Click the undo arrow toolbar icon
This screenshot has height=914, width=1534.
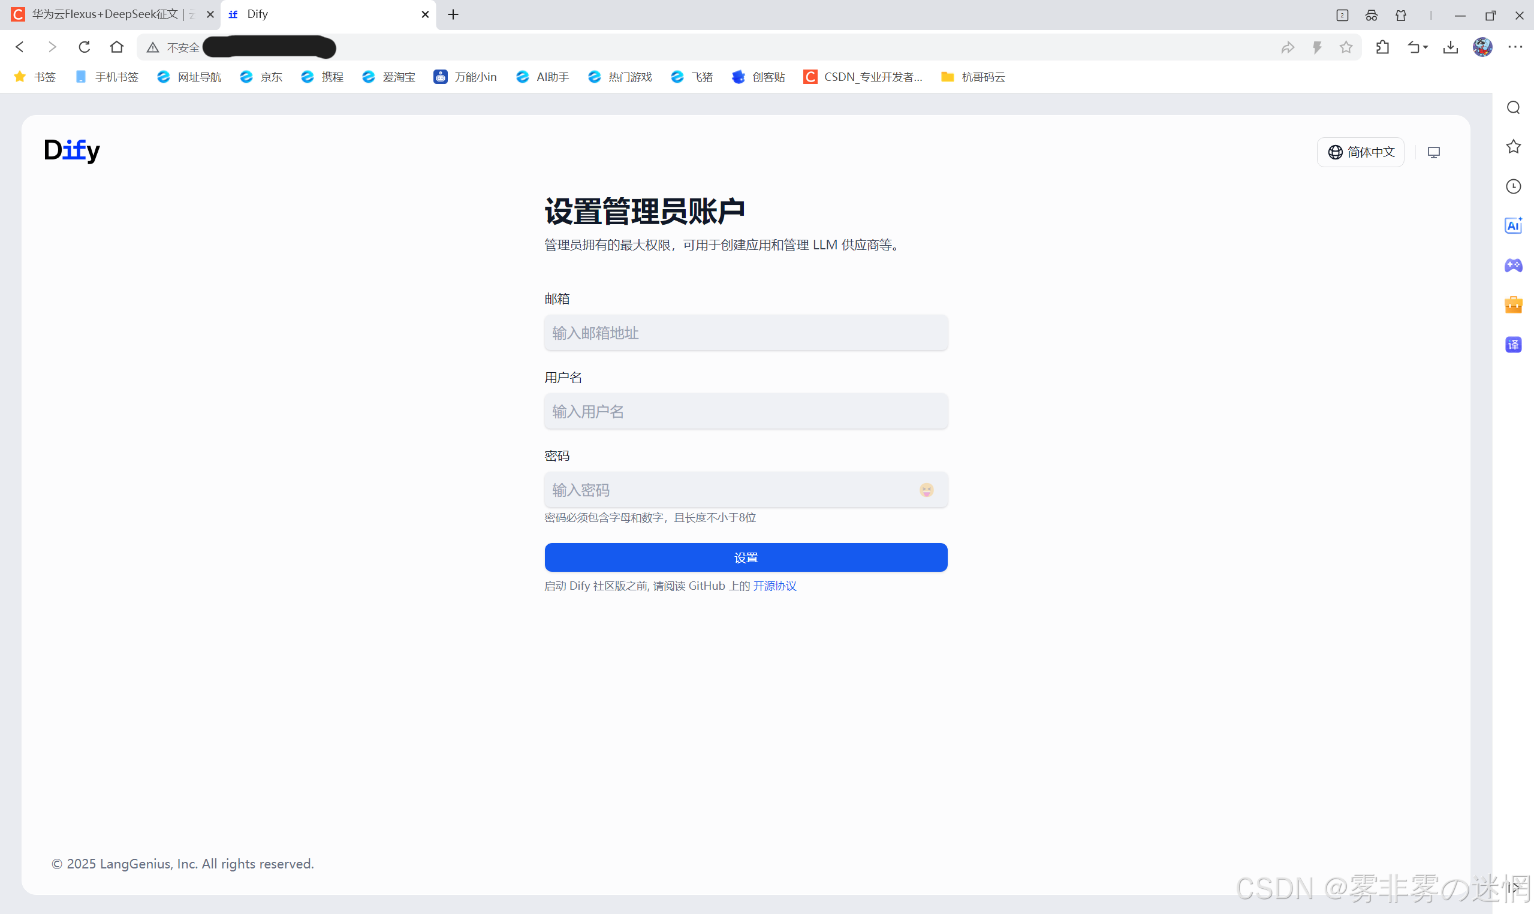point(1414,47)
